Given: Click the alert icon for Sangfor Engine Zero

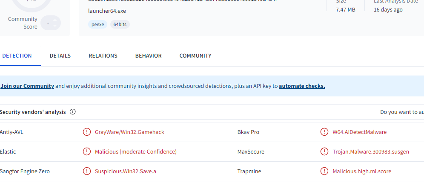Looking at the screenshot, I should pyautogui.click(x=86, y=171).
